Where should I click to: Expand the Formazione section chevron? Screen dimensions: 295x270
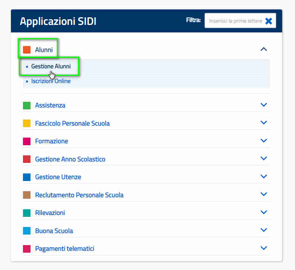tap(264, 140)
